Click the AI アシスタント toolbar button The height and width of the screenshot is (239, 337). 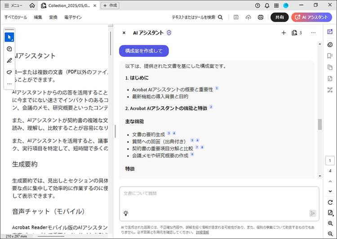point(311,17)
